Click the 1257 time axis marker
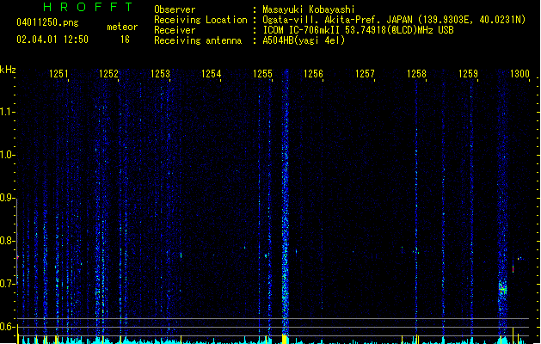This screenshot has height=344, width=541. coord(365,74)
